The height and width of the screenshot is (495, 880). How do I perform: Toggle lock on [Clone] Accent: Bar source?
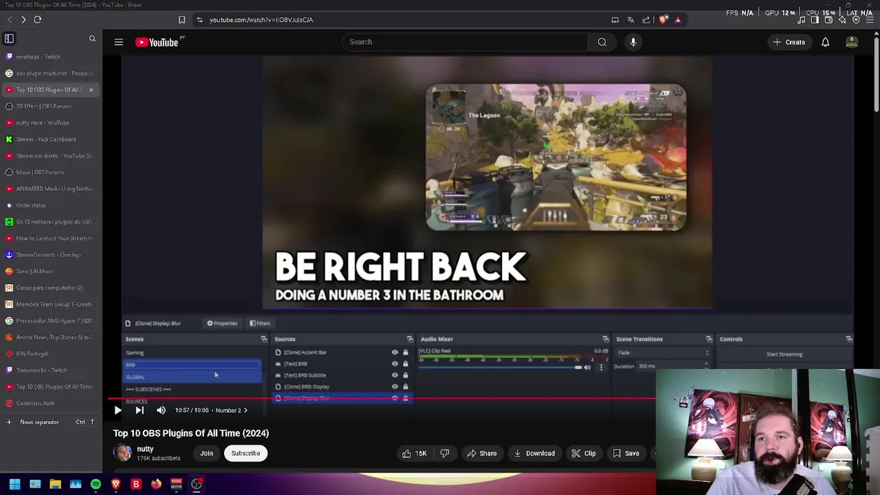[x=405, y=353]
